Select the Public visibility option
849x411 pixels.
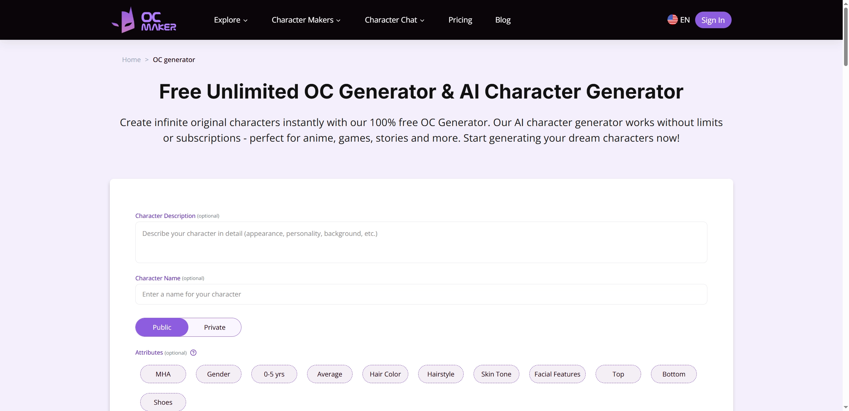(x=162, y=327)
